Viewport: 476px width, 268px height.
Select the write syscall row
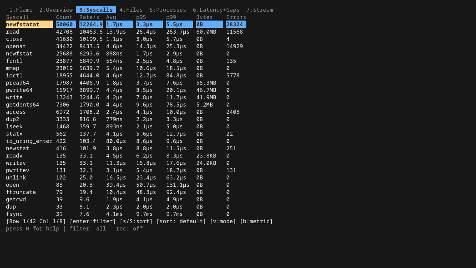coord(126,97)
